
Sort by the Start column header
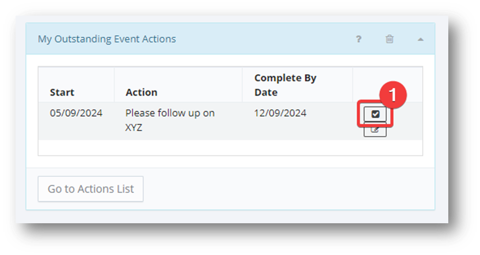click(x=62, y=92)
